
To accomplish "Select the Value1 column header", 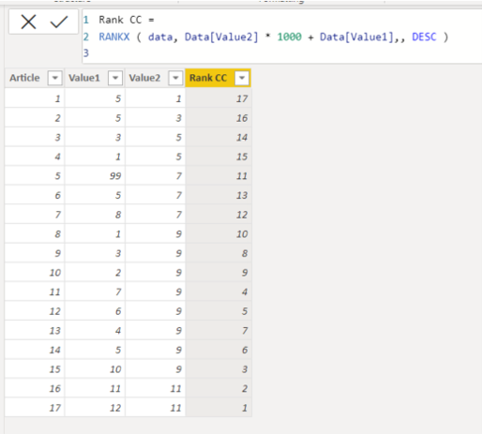I will click(95, 78).
